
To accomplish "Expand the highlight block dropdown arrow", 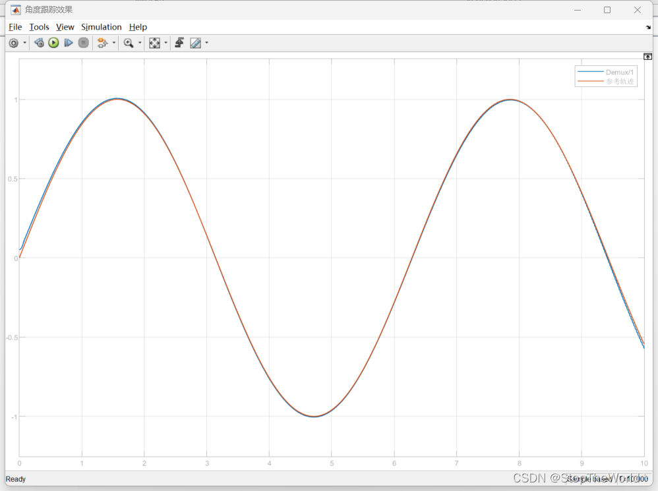I will pos(114,43).
